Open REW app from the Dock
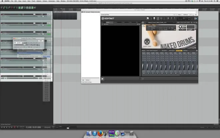Viewport: 220px width, 138px height. tap(112, 133)
